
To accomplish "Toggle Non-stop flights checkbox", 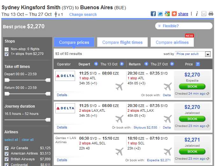I will (6, 49).
